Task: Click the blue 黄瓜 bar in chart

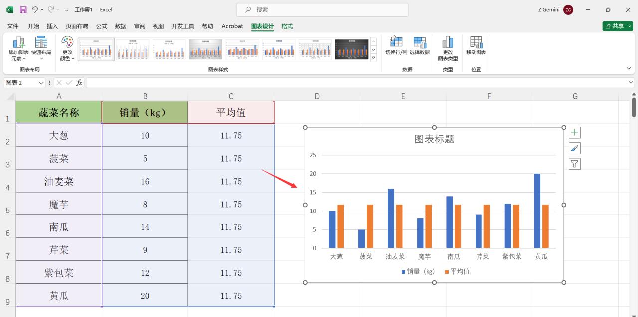Action: tap(537, 211)
